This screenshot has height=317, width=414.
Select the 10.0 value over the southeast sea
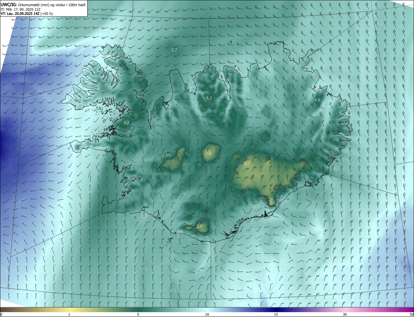pyautogui.click(x=321, y=232)
